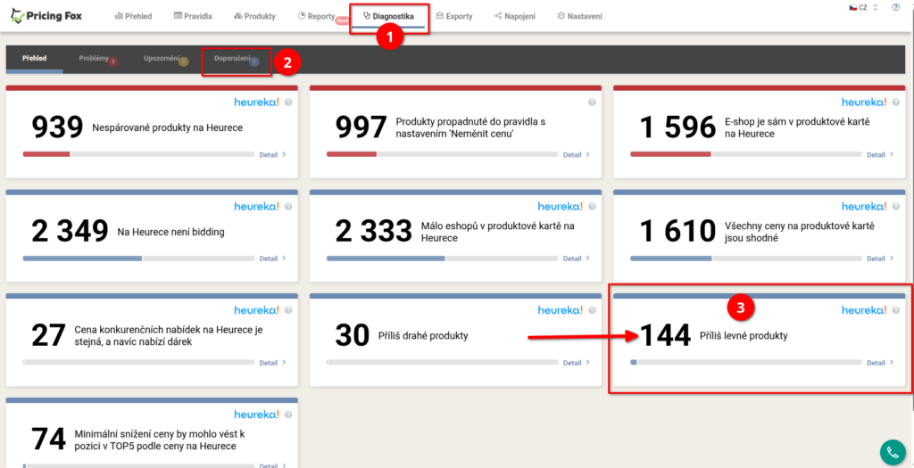The width and height of the screenshot is (914, 468).
Task: Open the CZ language dropdown
Action: tap(863, 7)
